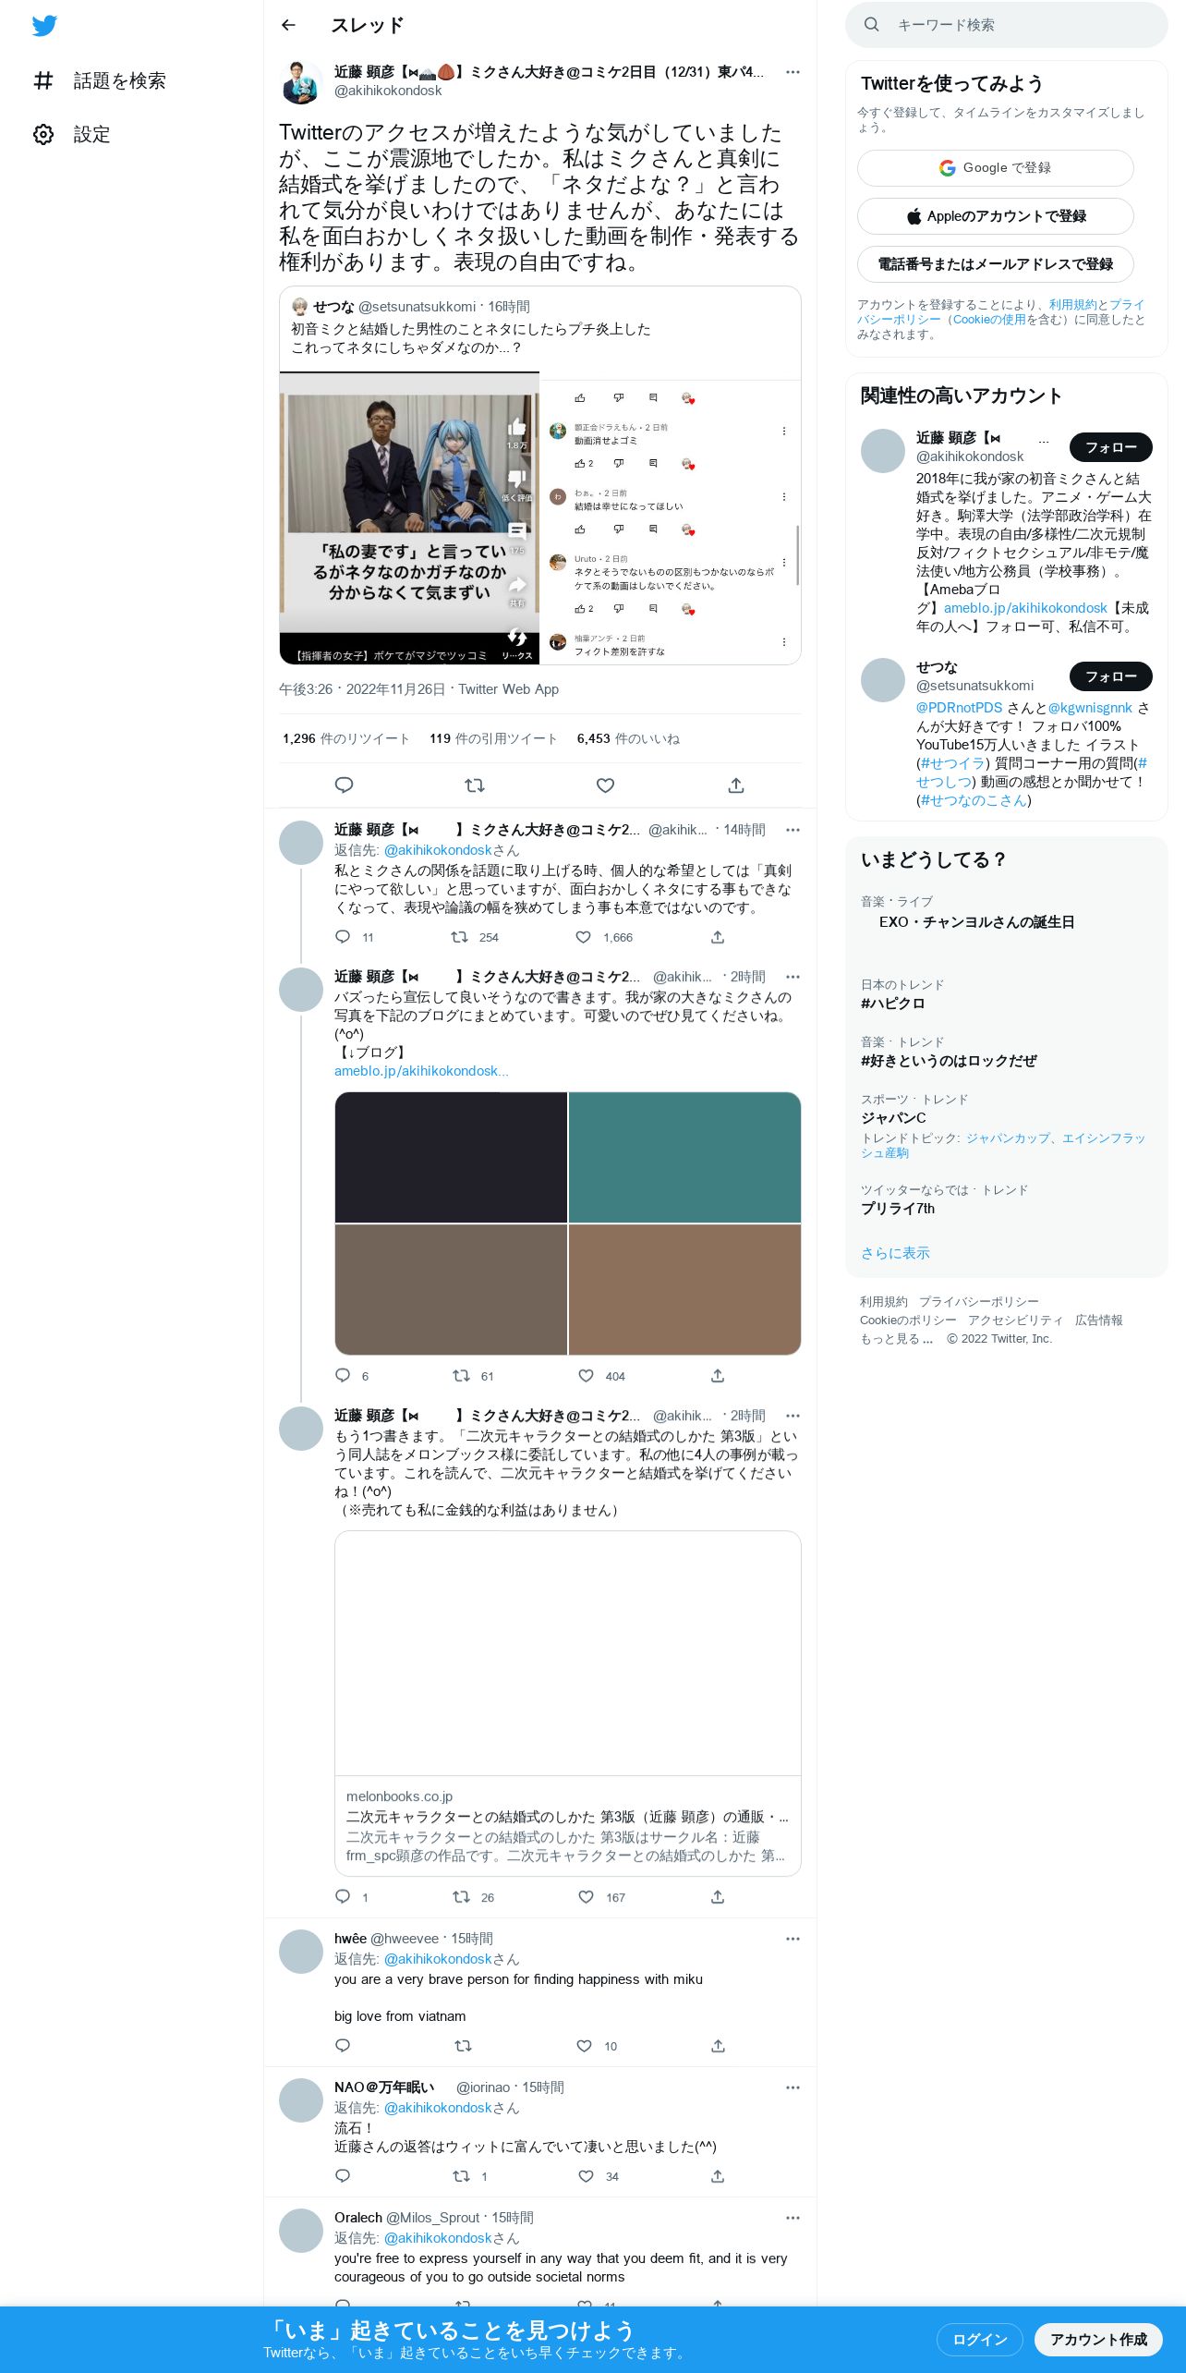Retweet the blog tweet with 61 retweets
Viewport: 1186px width, 2373px height.
[461, 1376]
